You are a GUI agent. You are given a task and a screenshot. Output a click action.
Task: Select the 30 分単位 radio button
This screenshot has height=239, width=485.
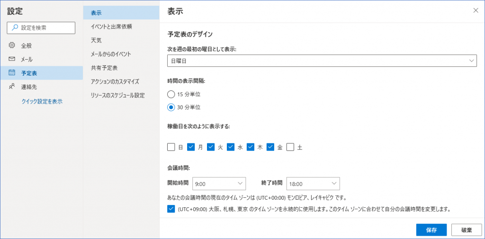[x=171, y=107]
